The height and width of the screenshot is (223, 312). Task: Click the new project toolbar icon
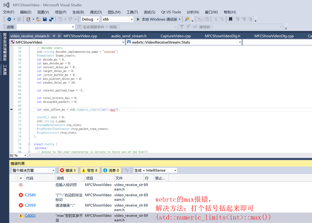(x=28, y=19)
